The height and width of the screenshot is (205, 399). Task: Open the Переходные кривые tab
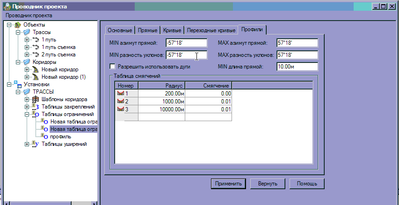(210, 30)
